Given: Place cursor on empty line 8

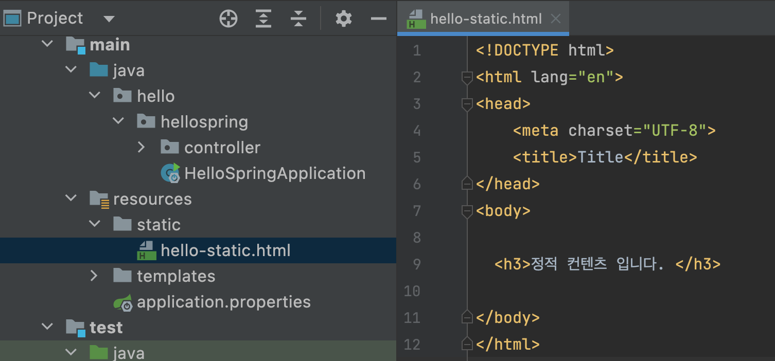Looking at the screenshot, I should point(620,238).
